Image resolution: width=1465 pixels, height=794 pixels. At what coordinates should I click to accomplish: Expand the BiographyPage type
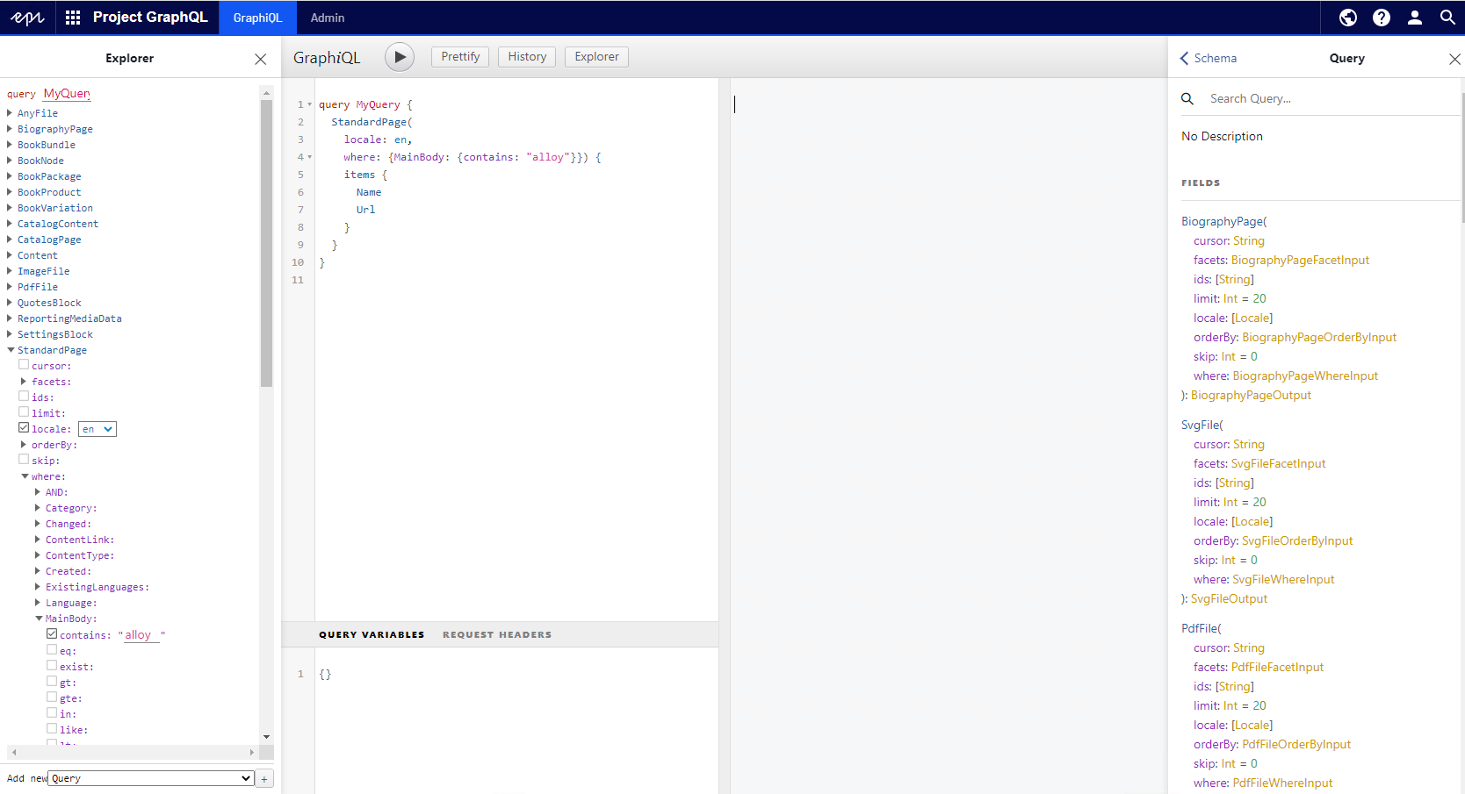click(x=10, y=129)
